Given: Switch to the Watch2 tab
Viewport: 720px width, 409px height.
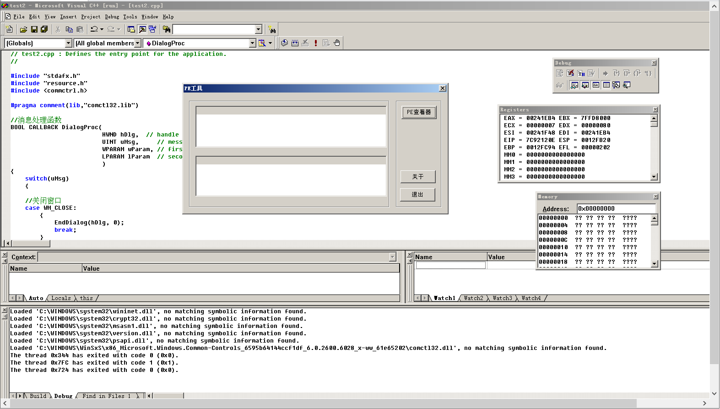Looking at the screenshot, I should [473, 298].
